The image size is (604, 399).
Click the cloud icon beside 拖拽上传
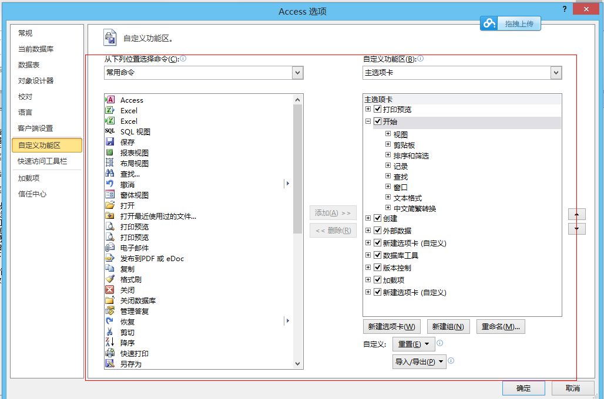click(489, 23)
